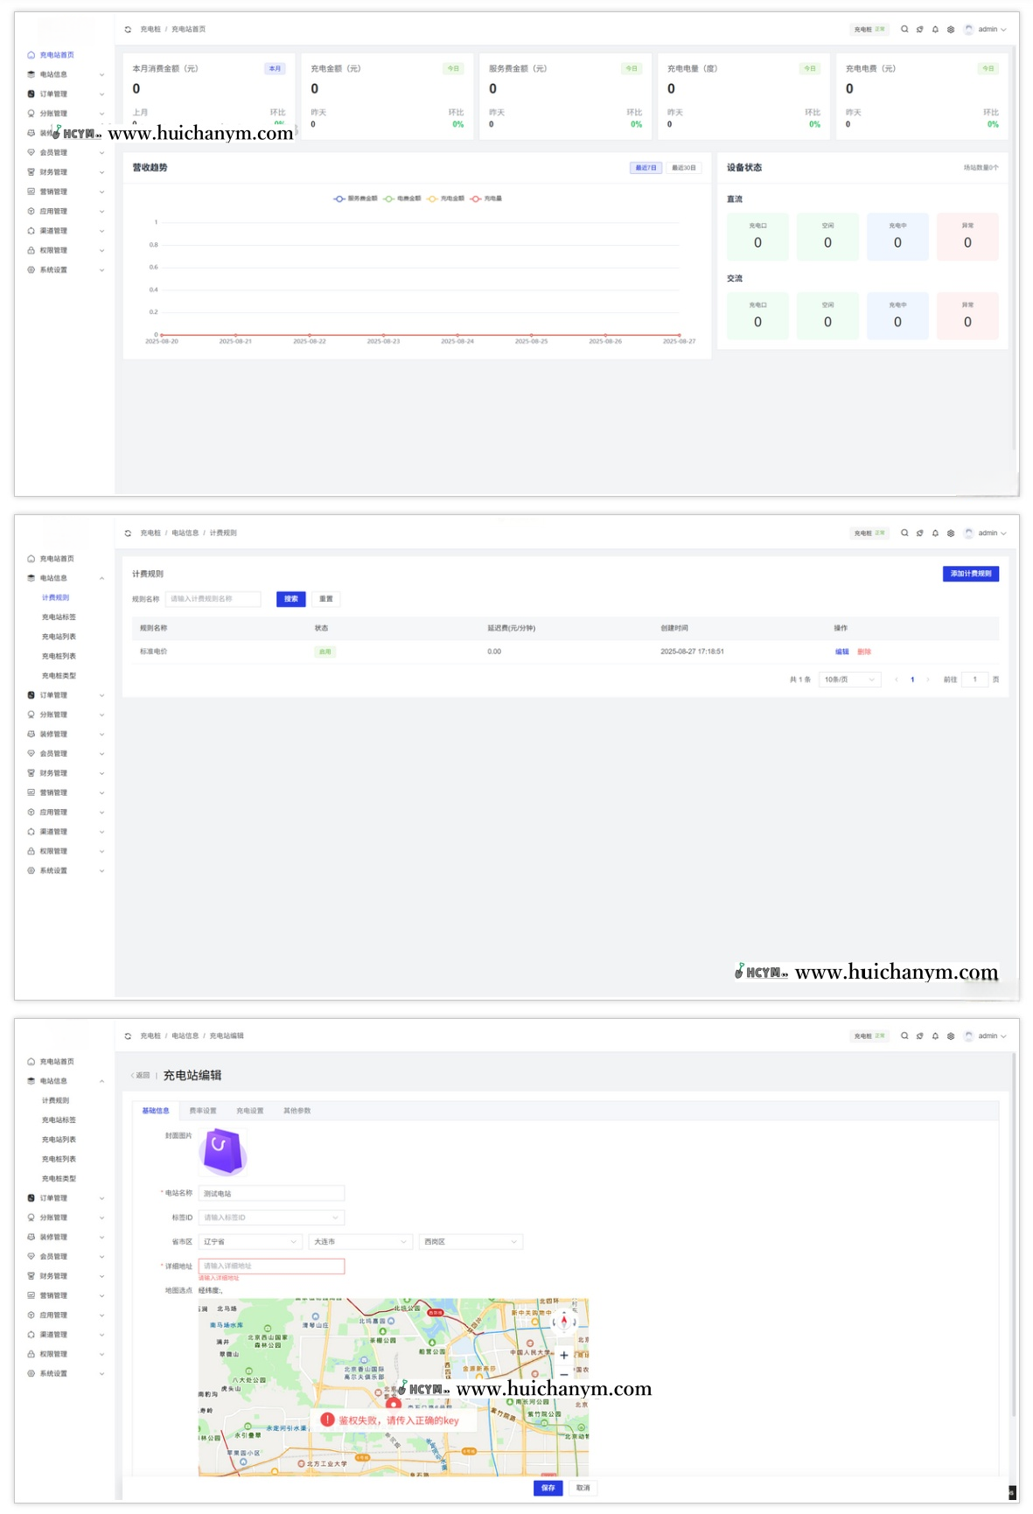Screen dimensions: 1033x1514
Task: Open the notification bell on the 计费规则 page
Action: [x=935, y=533]
